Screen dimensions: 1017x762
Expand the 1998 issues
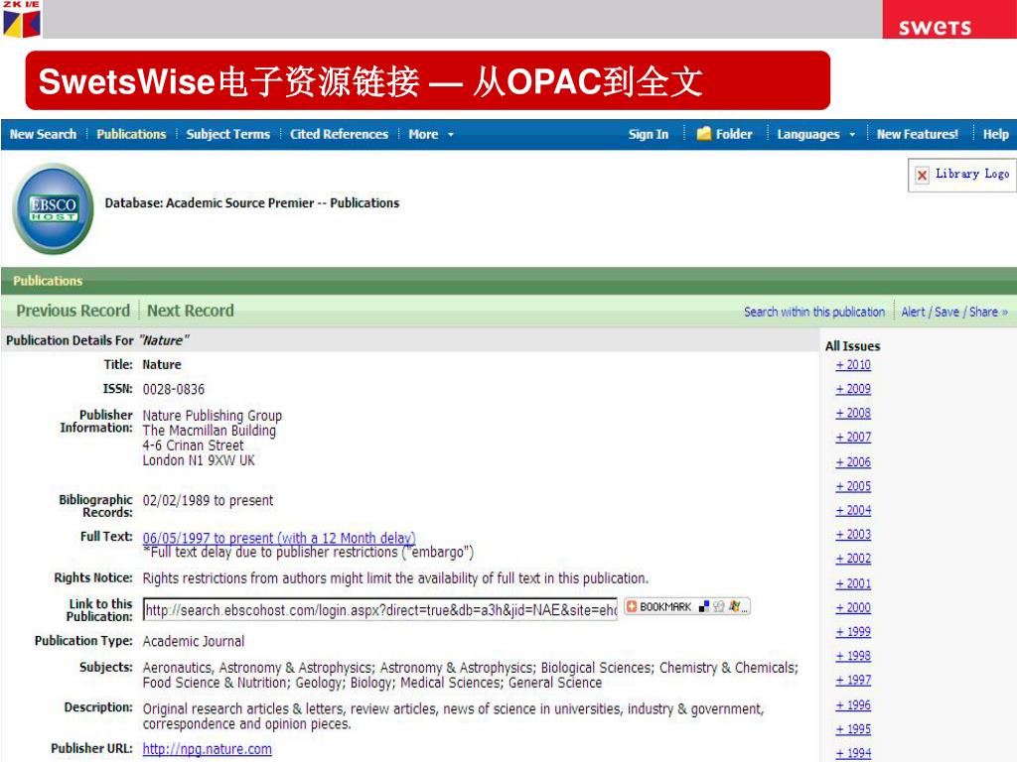click(x=853, y=657)
